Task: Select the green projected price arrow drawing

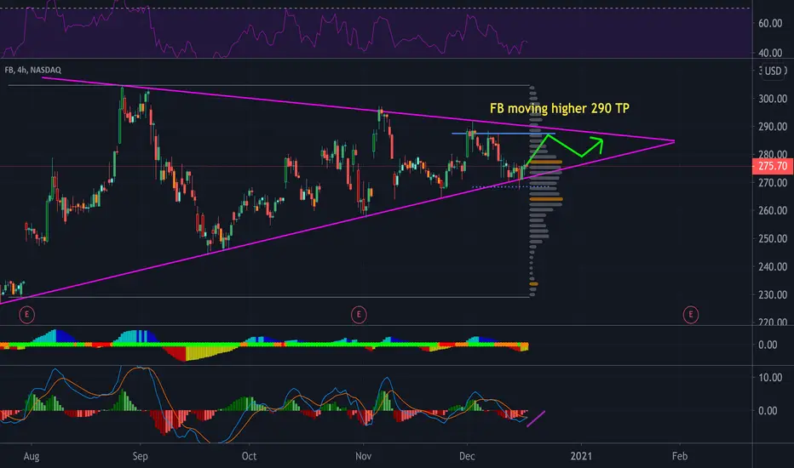Action: click(565, 146)
